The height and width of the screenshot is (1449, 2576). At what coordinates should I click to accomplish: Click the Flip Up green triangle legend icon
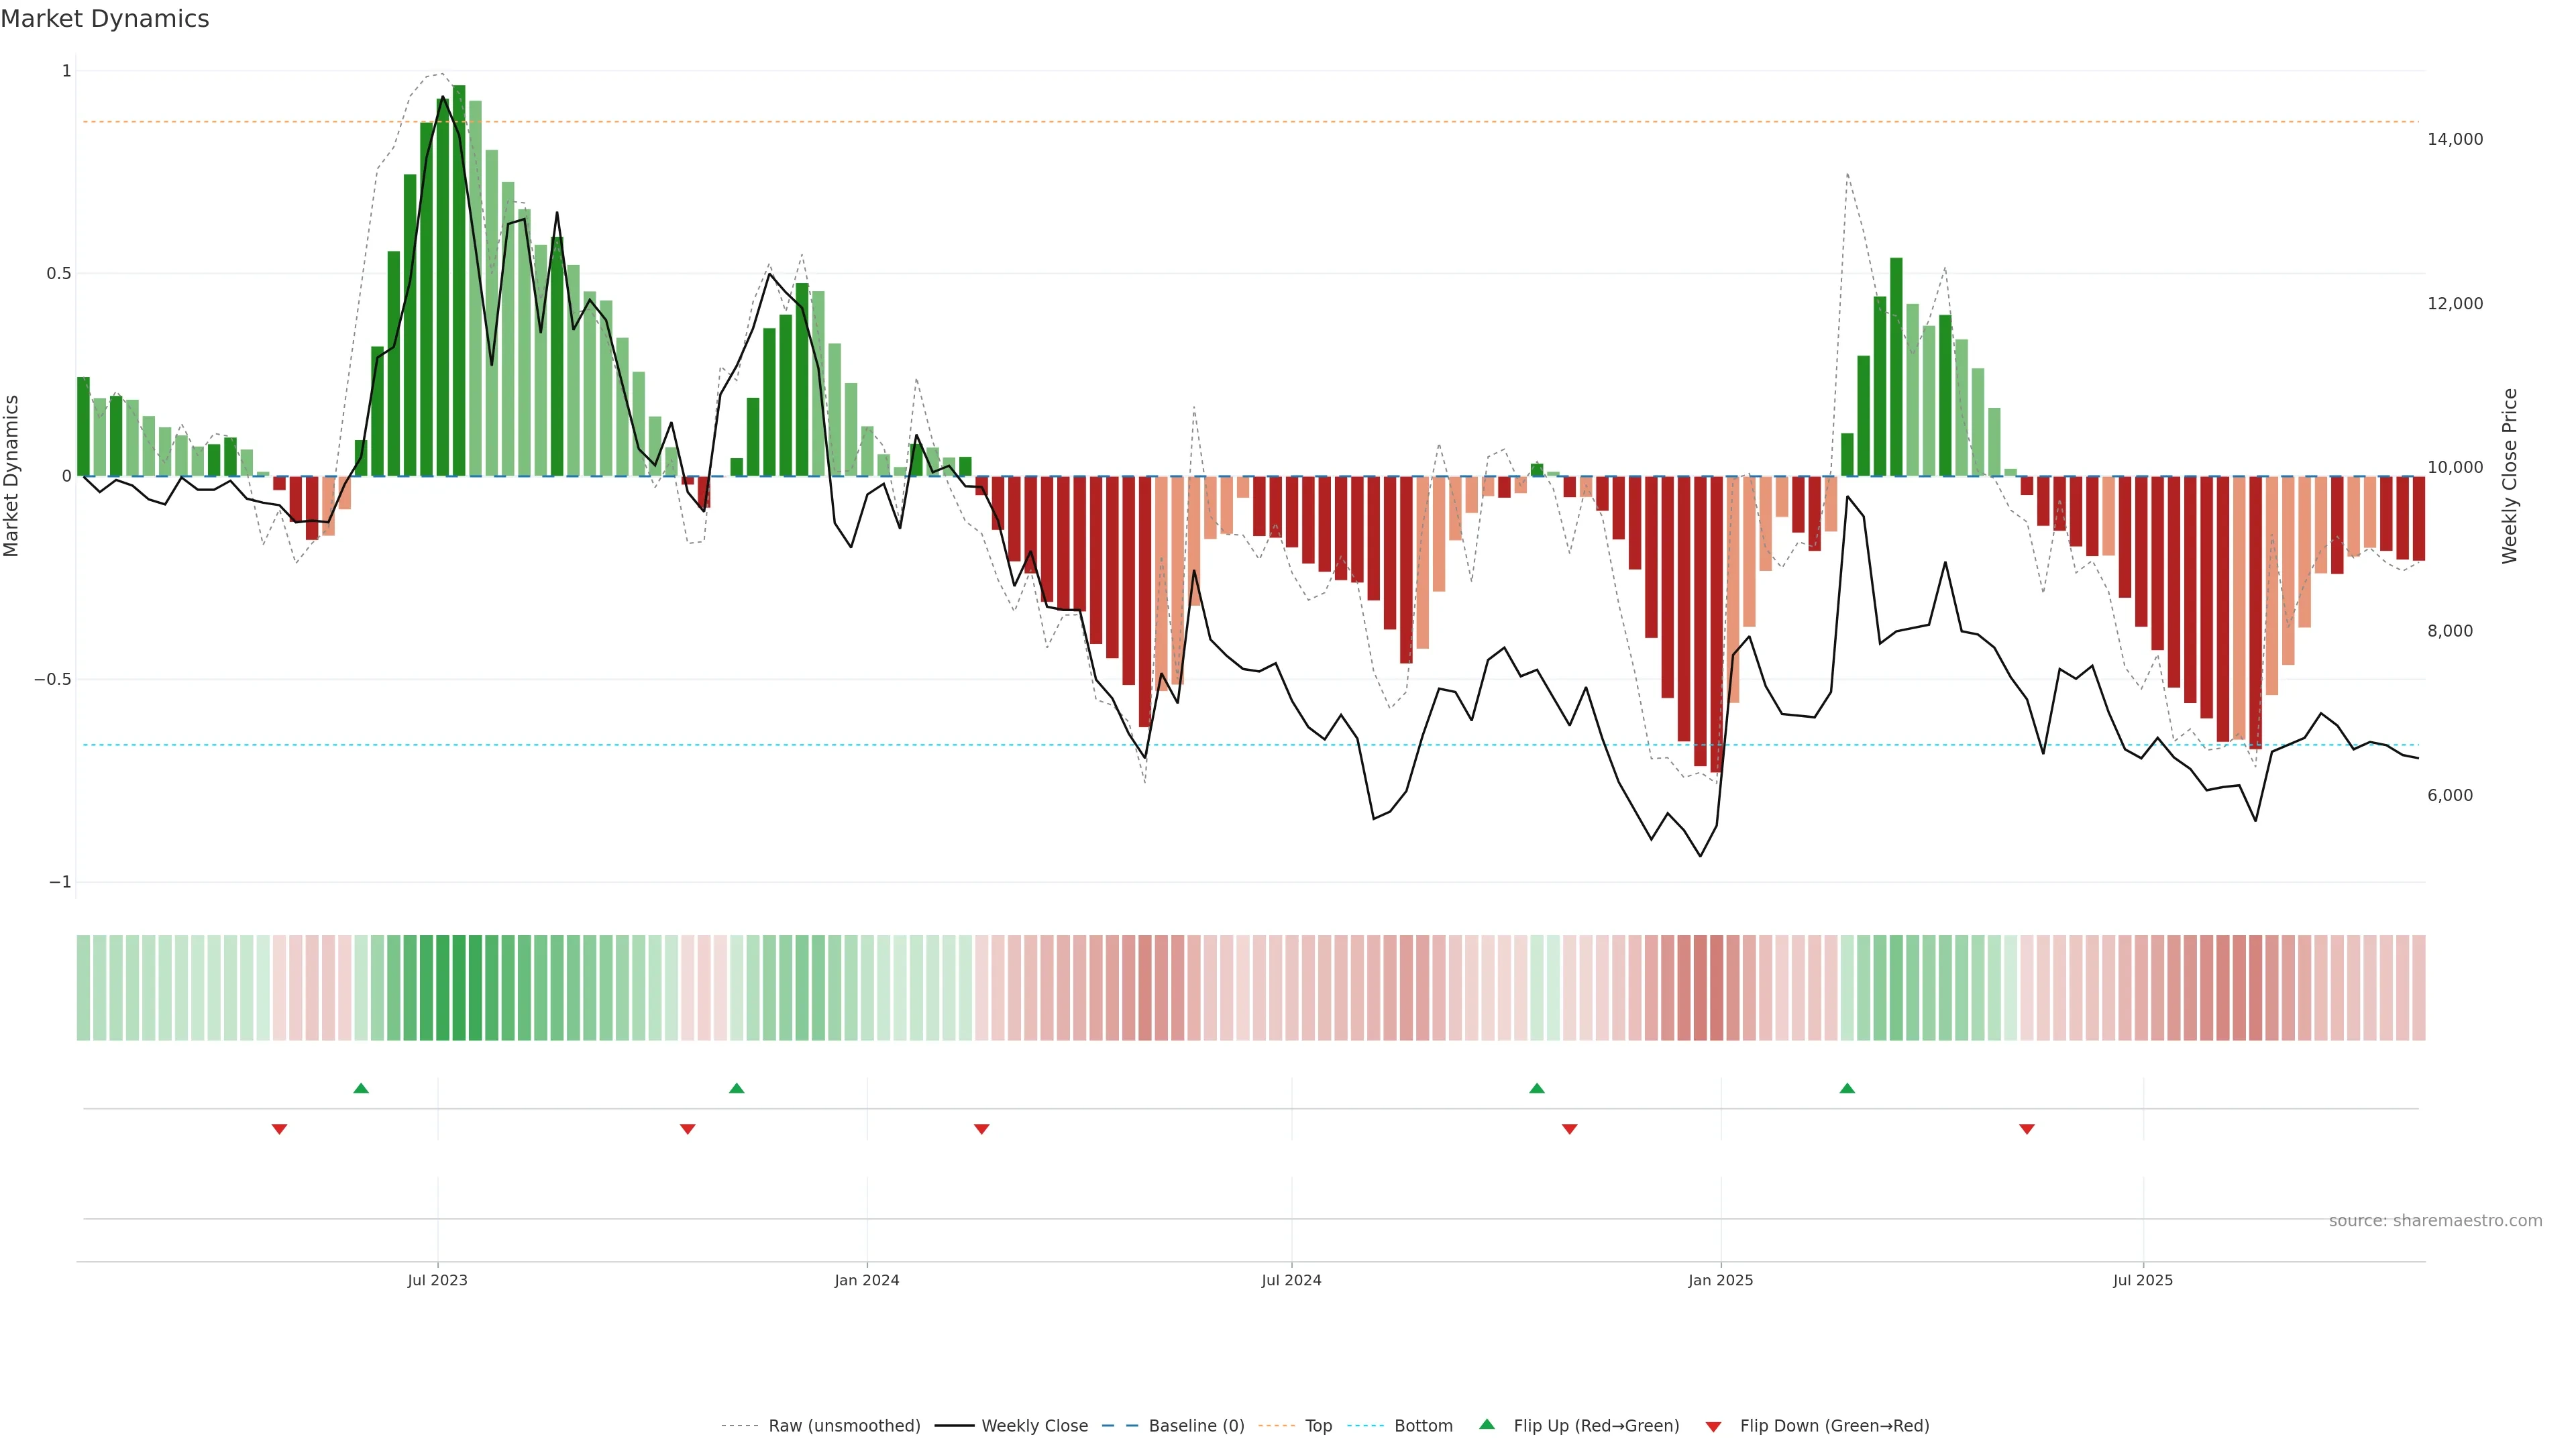tap(1486, 1424)
